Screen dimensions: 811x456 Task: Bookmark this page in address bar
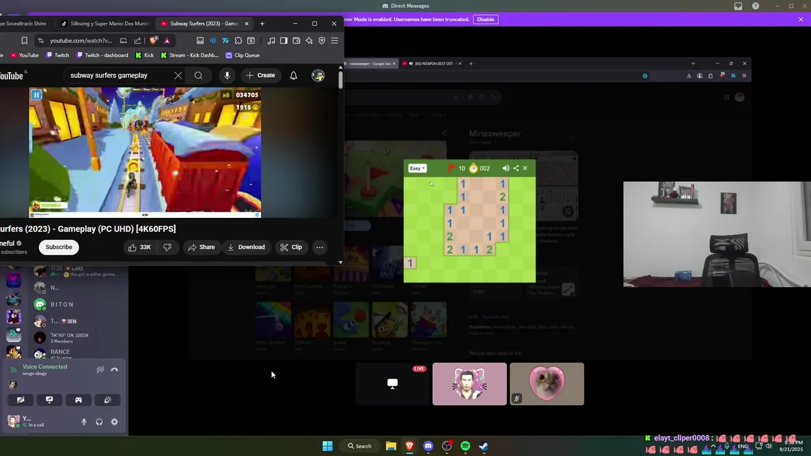24,41
